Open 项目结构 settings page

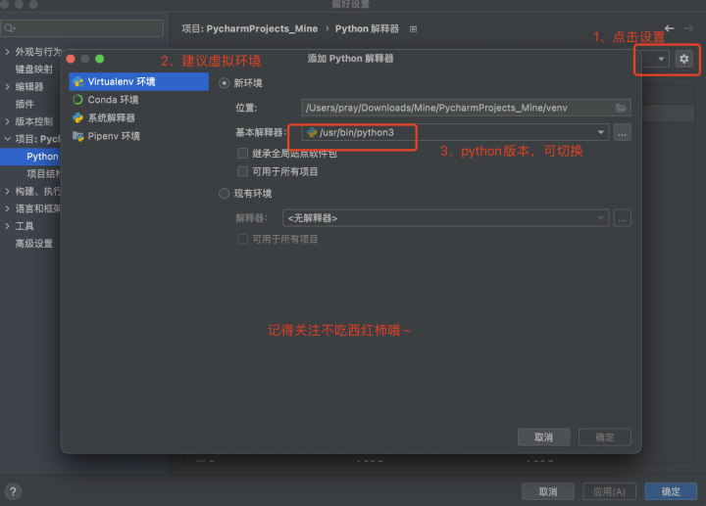pyautogui.click(x=44, y=174)
